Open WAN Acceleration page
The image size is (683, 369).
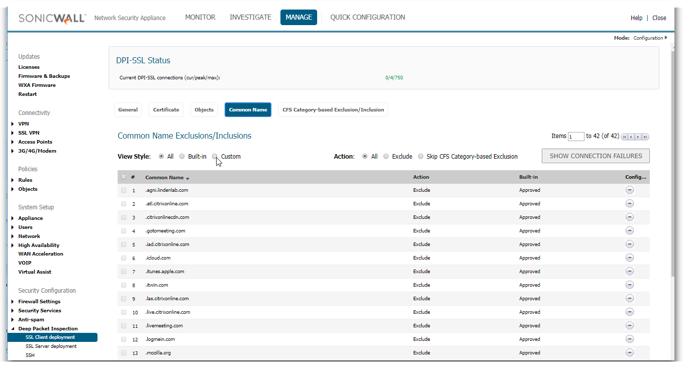pos(41,254)
